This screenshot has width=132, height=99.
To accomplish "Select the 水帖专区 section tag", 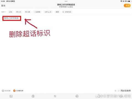I will [67, 12].
